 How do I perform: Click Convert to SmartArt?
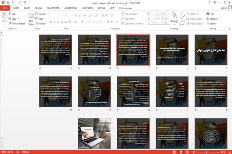pyautogui.click(x=133, y=24)
